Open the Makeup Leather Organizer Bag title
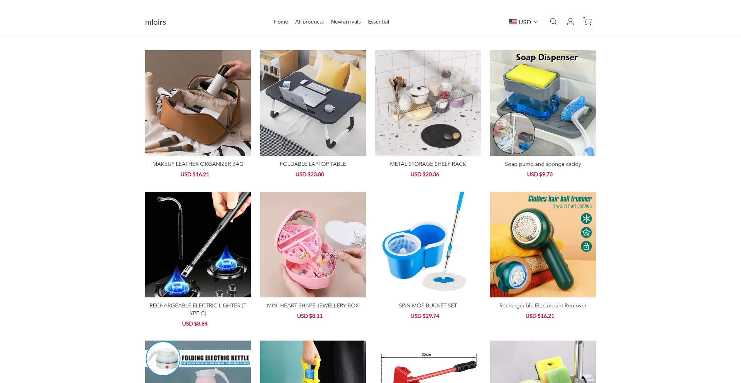This screenshot has width=741, height=383. [198, 164]
